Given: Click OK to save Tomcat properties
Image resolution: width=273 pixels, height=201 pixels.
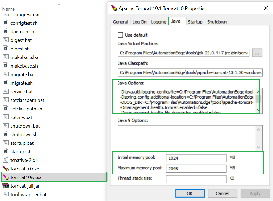Looking at the screenshot, I should tap(190, 193).
